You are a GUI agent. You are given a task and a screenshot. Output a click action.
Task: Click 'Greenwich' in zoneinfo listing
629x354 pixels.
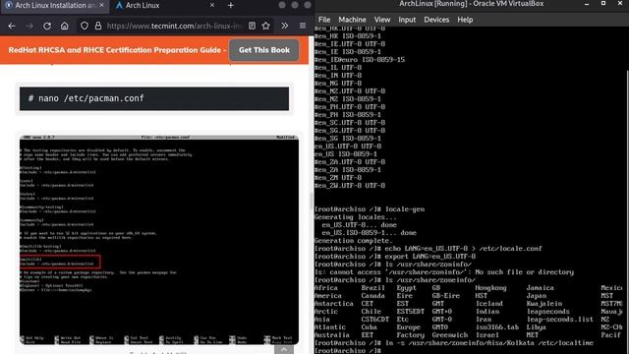point(450,334)
